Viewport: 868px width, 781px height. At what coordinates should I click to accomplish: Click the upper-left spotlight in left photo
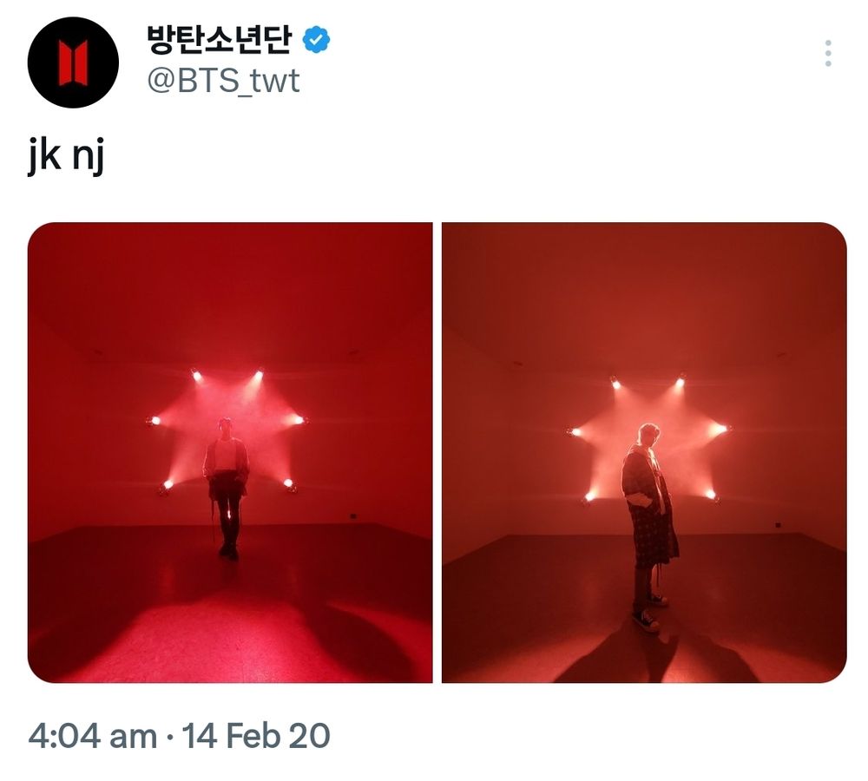[196, 376]
